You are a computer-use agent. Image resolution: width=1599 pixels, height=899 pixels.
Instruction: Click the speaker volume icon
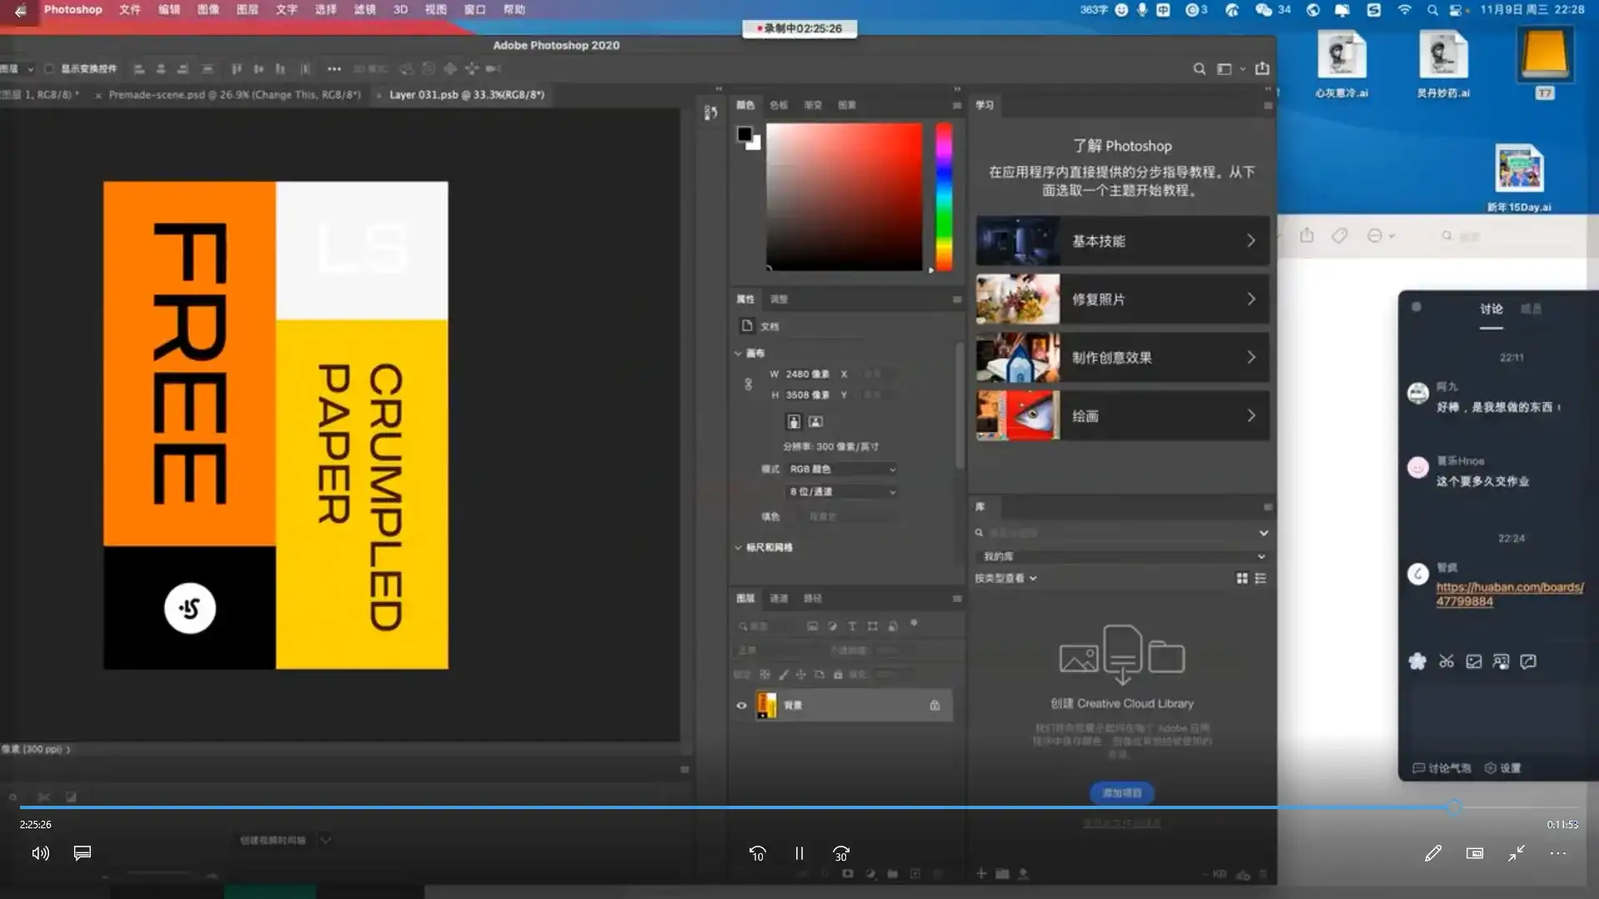(39, 853)
